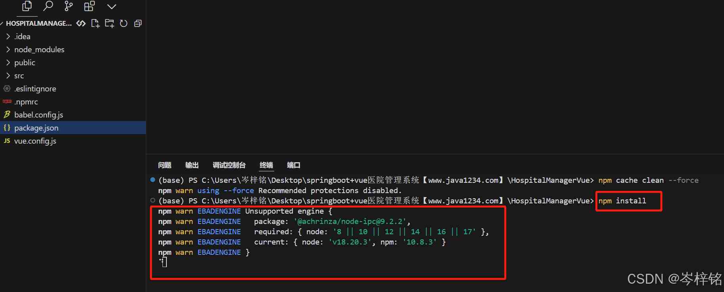The height and width of the screenshot is (292, 724).
Task: Open the Explorer view icon
Action: [27, 6]
